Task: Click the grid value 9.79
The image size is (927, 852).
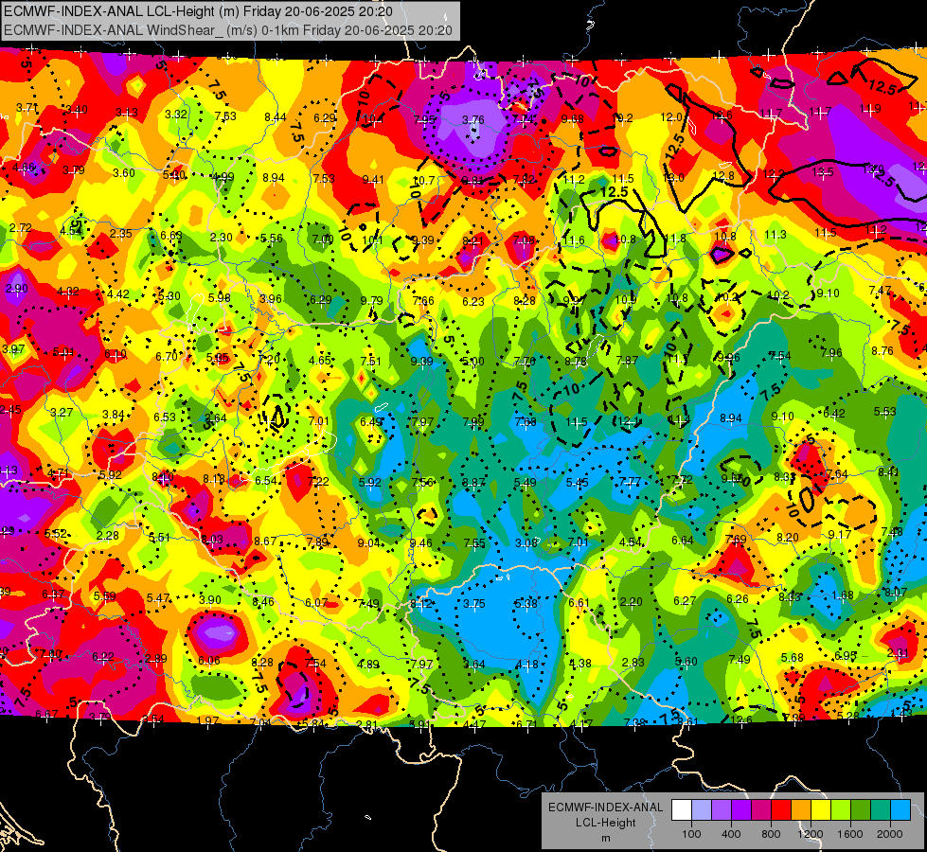Action: (371, 300)
